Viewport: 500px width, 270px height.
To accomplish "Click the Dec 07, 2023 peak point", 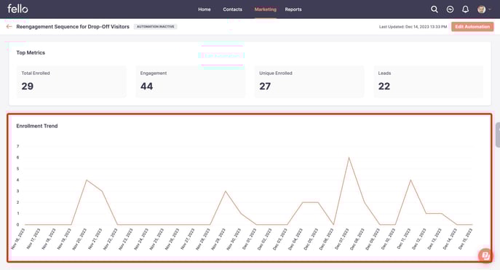I will 349,157.
